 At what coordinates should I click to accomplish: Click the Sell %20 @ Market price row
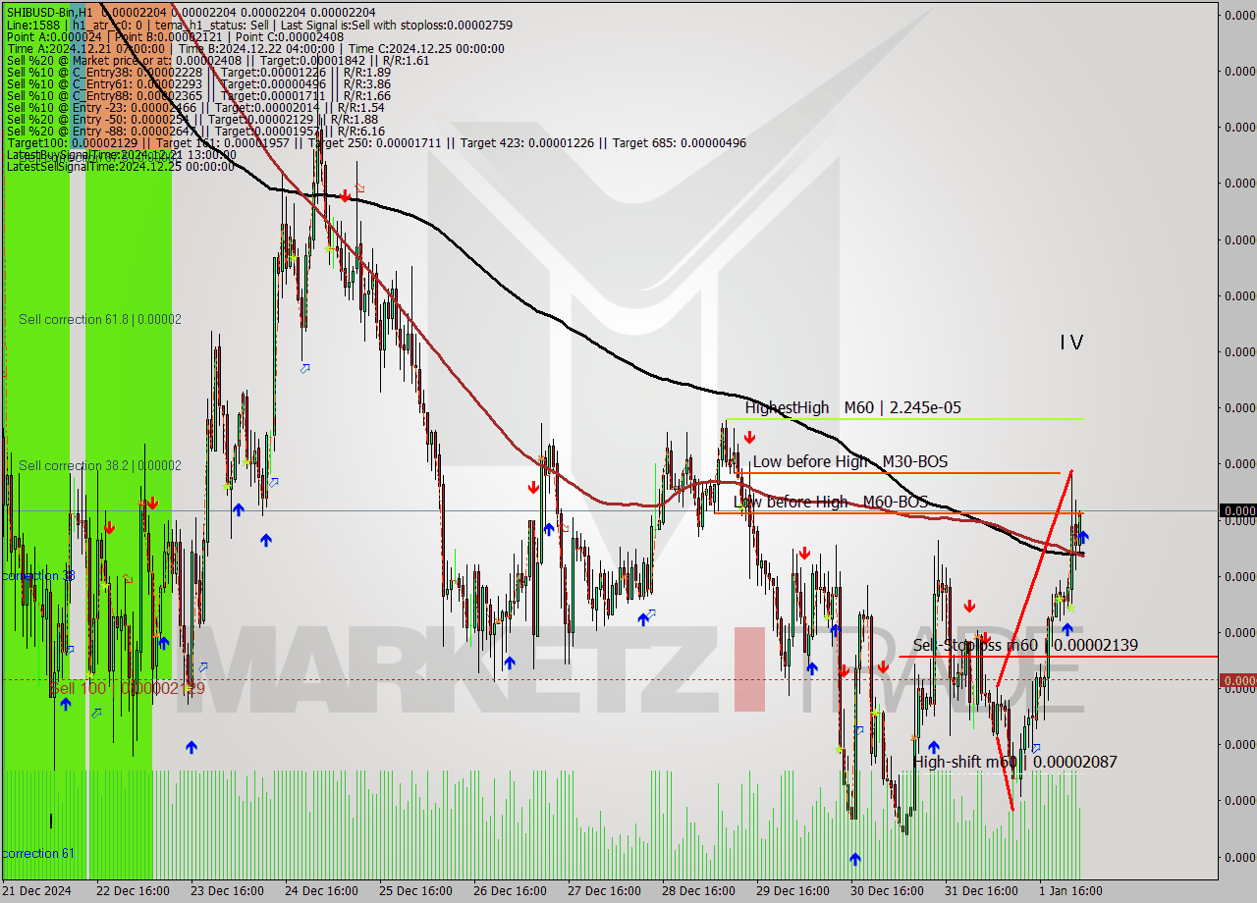pyautogui.click(x=218, y=60)
